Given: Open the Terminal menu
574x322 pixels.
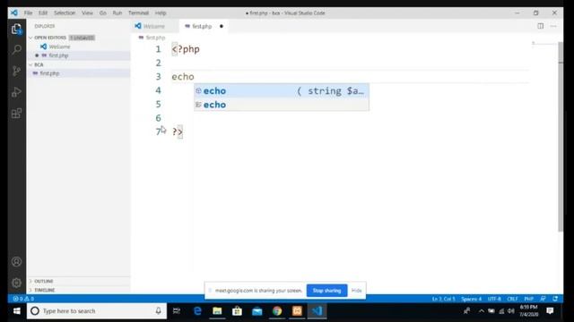Looking at the screenshot, I should pyautogui.click(x=138, y=13).
